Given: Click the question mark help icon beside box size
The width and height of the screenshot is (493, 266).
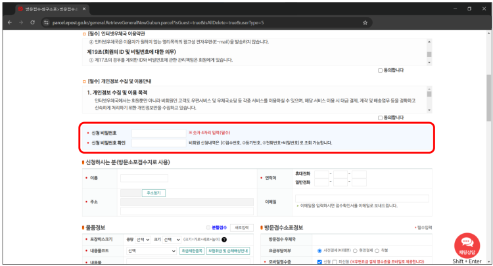Looking at the screenshot, I should pos(224,240).
